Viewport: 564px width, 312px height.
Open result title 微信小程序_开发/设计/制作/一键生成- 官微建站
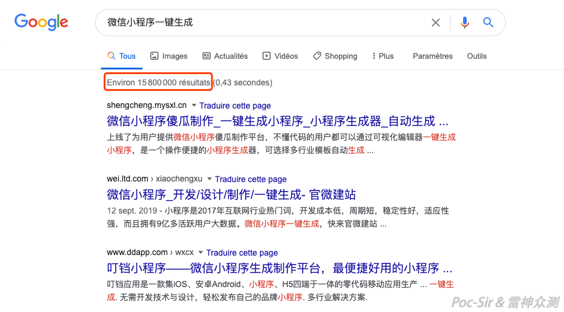pyautogui.click(x=232, y=195)
